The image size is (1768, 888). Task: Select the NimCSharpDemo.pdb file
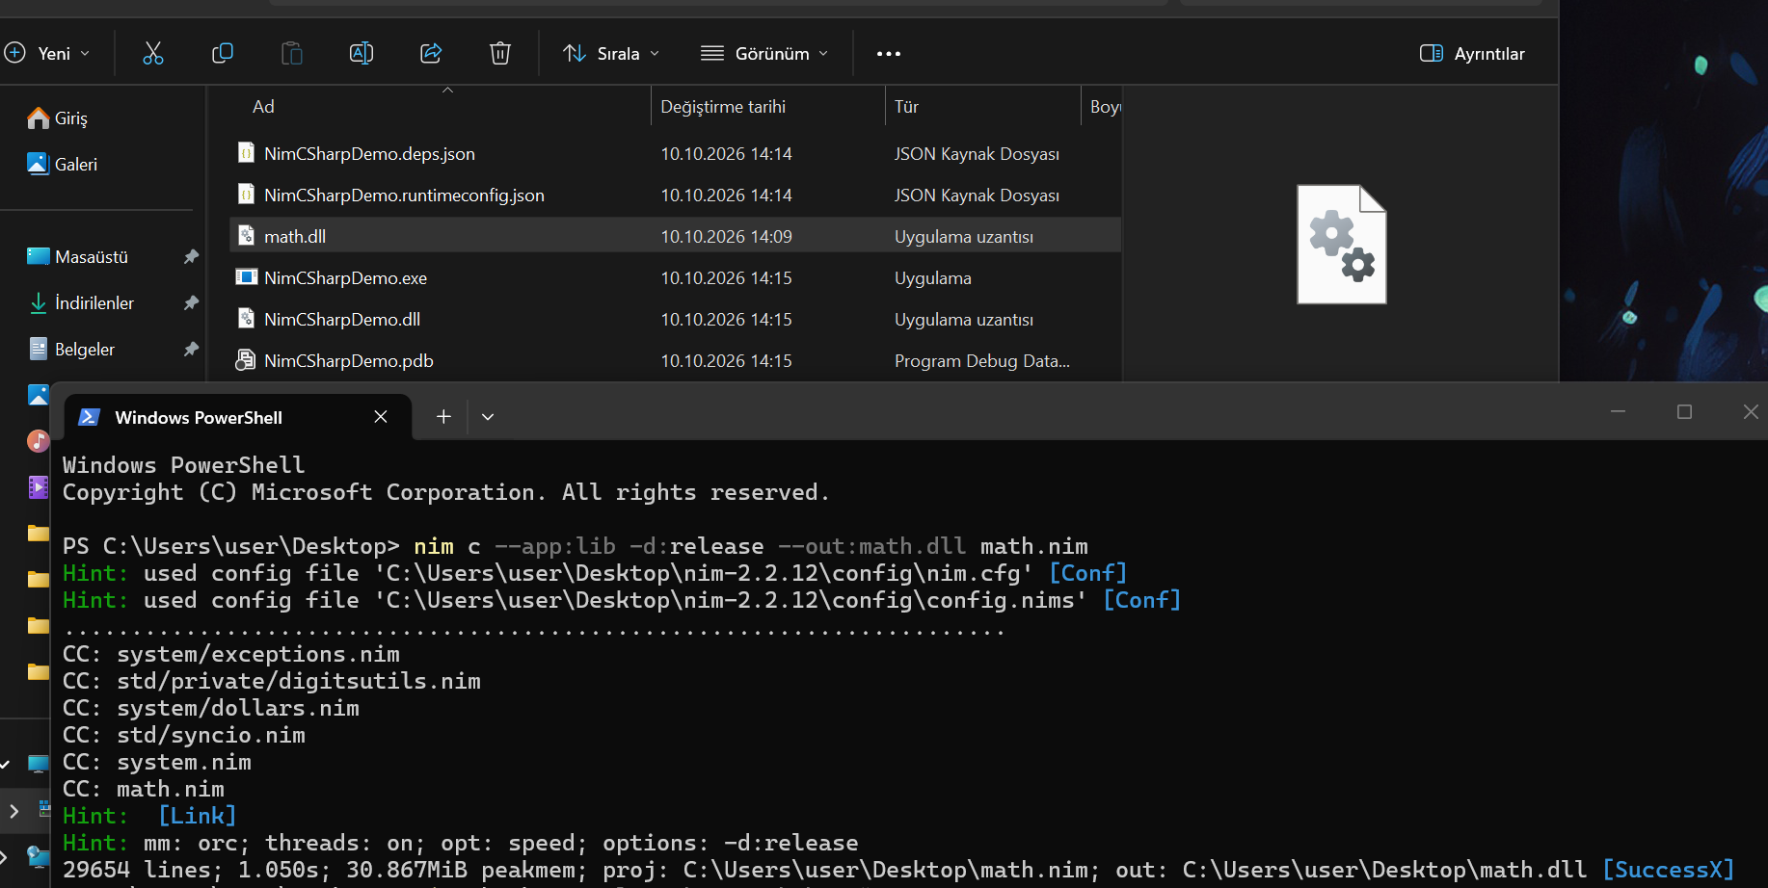coord(675,361)
